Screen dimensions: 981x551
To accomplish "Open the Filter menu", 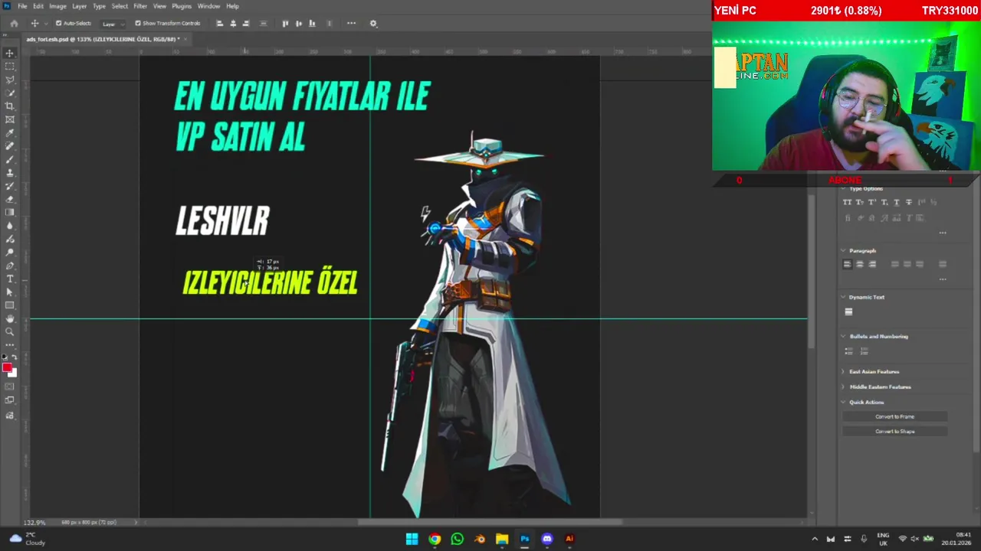I will 140,6.
